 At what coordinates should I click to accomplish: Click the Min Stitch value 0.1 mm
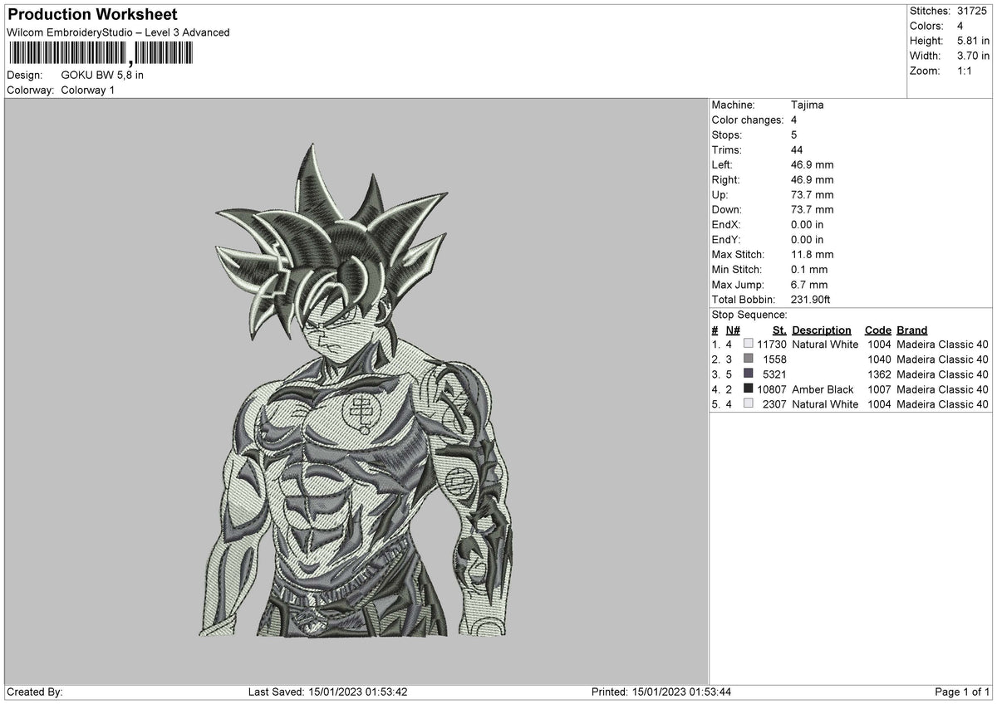[809, 269]
